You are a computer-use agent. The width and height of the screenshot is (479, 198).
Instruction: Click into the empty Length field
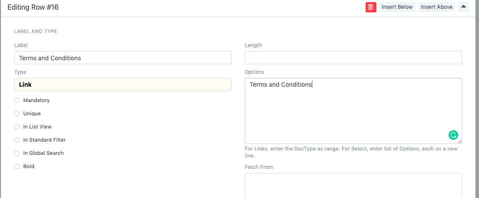353,58
